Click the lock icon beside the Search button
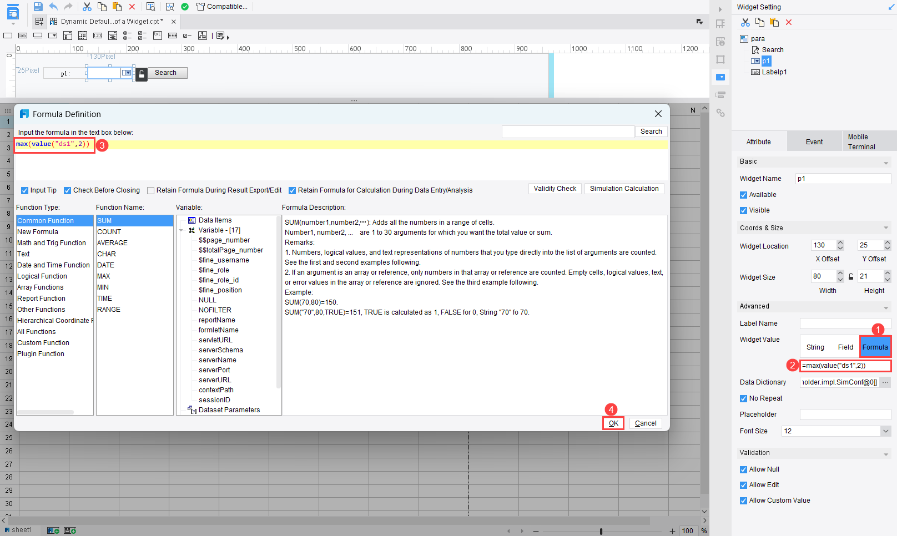Screen dimensions: 897x536 142,74
